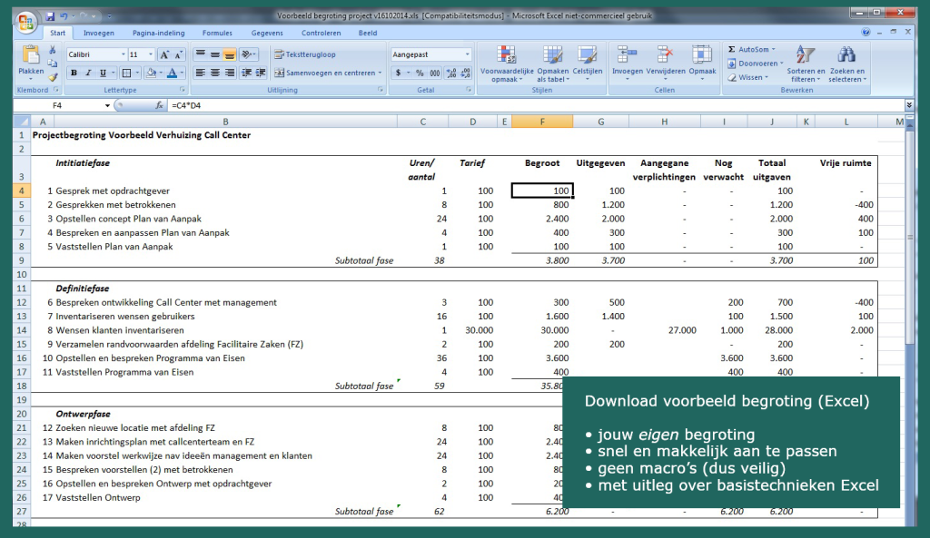Viewport: 930px width, 538px height.
Task: Click the Celstijlen icon
Action: point(587,54)
